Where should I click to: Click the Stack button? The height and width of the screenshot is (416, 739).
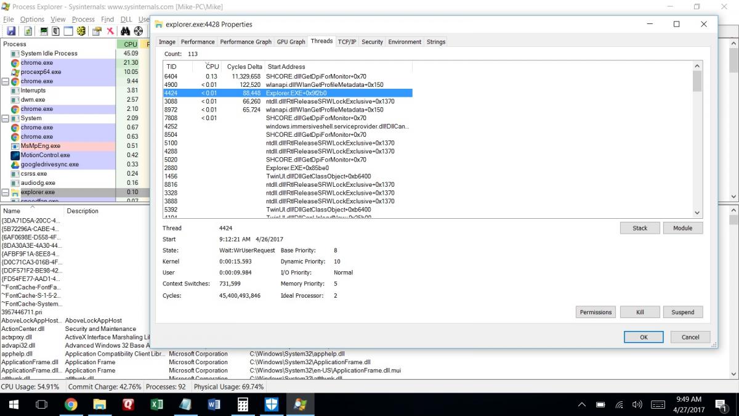[640, 228]
